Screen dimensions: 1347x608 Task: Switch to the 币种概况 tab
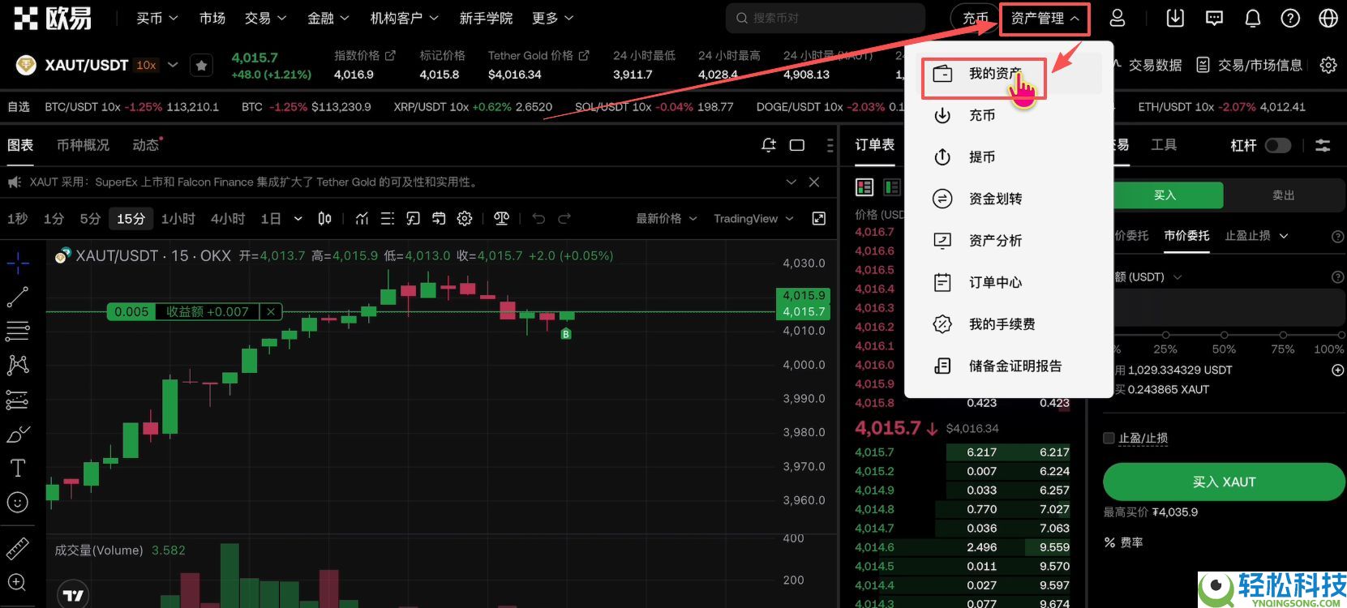(x=83, y=145)
